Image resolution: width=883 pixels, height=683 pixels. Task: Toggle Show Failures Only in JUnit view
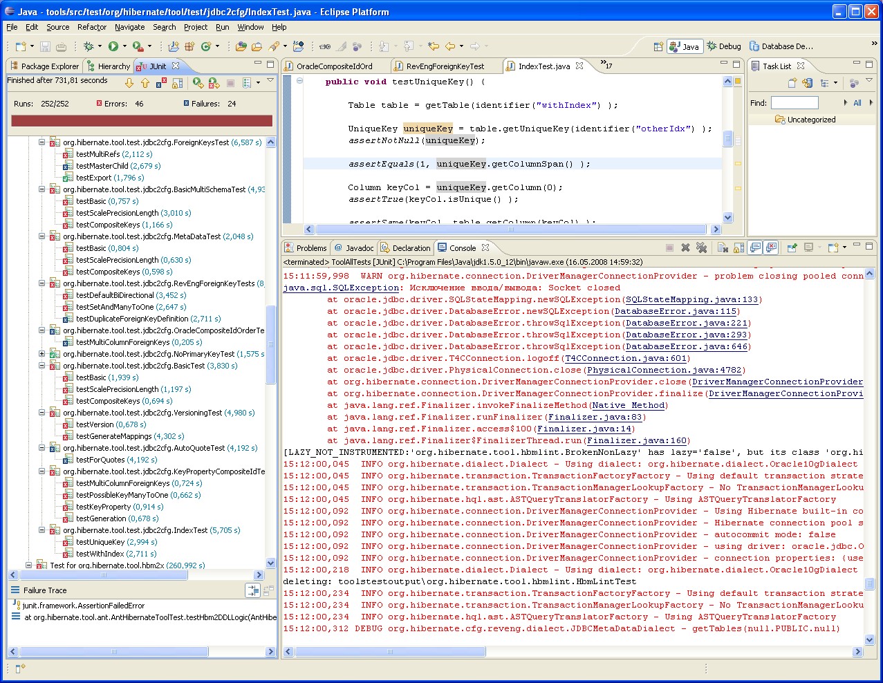(161, 83)
